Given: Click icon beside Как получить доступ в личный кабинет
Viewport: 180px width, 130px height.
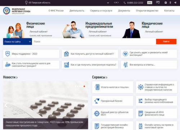Looking at the screenshot, I should [x=67, y=54].
